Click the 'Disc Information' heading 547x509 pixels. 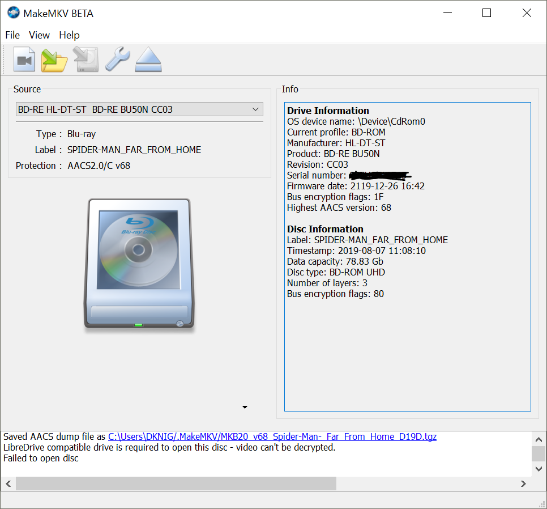(325, 229)
